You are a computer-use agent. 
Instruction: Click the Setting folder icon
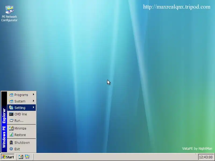(x=11, y=108)
